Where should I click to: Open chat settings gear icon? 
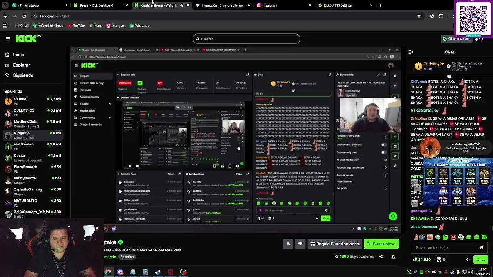click(x=468, y=260)
